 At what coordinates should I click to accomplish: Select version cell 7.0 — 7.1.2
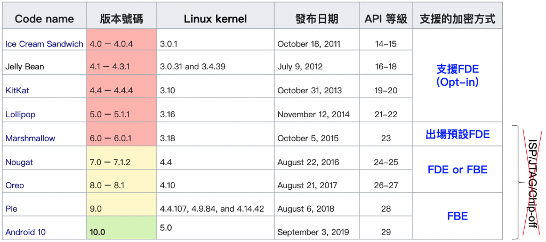(122, 158)
